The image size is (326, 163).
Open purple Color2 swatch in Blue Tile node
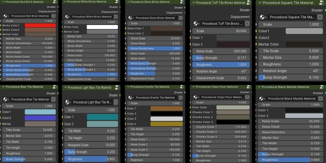(x=40, y=118)
